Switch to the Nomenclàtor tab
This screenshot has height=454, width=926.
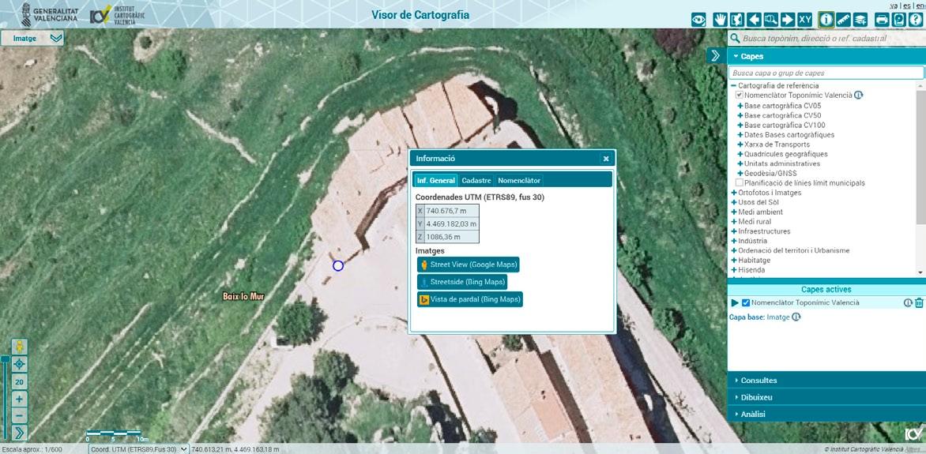click(x=518, y=181)
